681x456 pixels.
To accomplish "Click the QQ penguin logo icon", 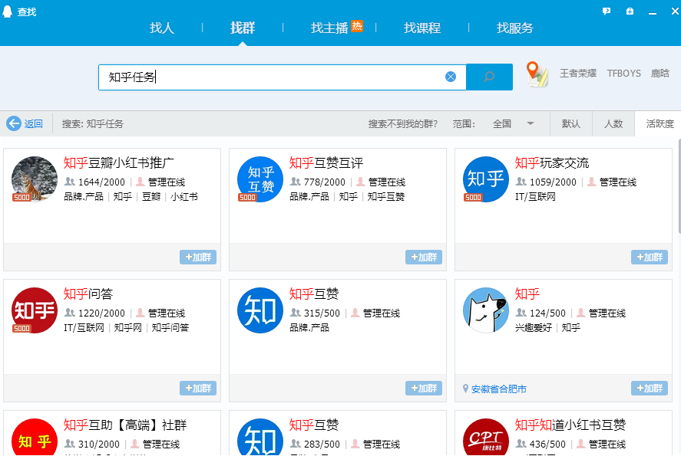I will [x=7, y=11].
